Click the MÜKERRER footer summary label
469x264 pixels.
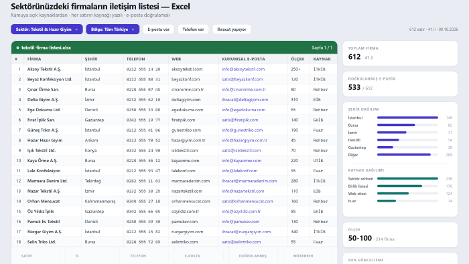[x=304, y=256]
